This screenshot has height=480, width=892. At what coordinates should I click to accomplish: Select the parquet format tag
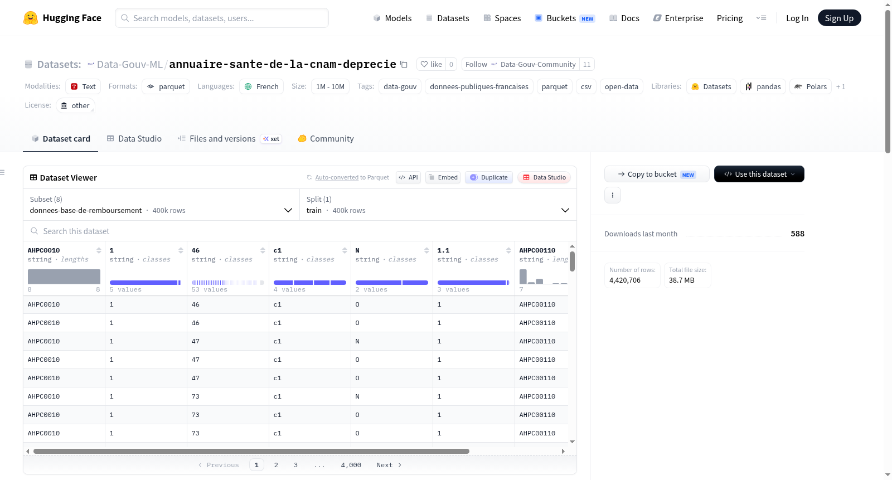tap(166, 86)
